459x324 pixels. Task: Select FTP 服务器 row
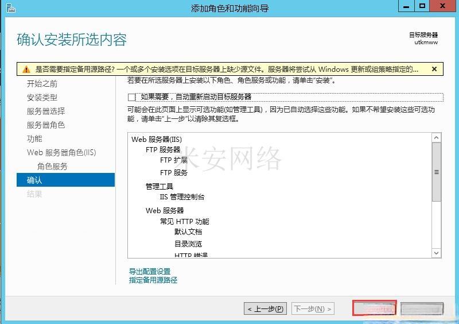pos(163,149)
